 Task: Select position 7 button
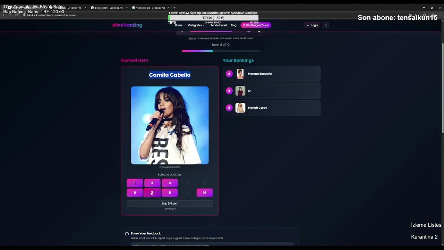[x=152, y=193]
